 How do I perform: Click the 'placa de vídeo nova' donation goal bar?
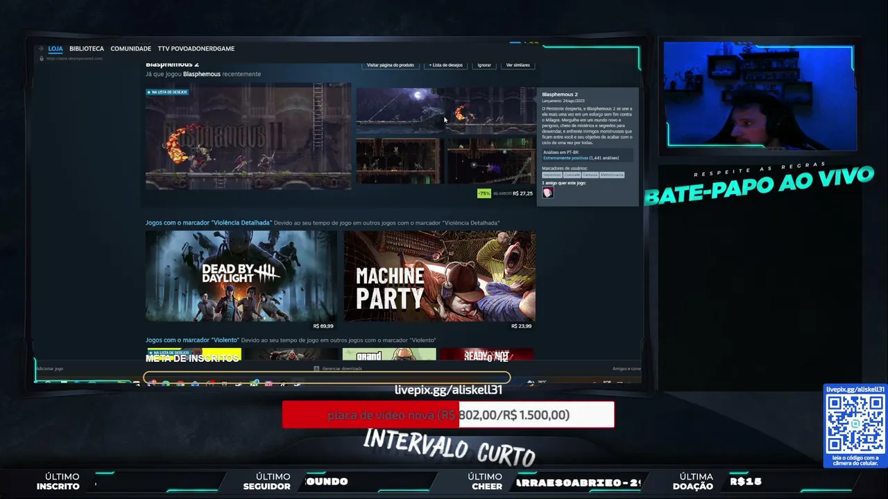coord(448,414)
